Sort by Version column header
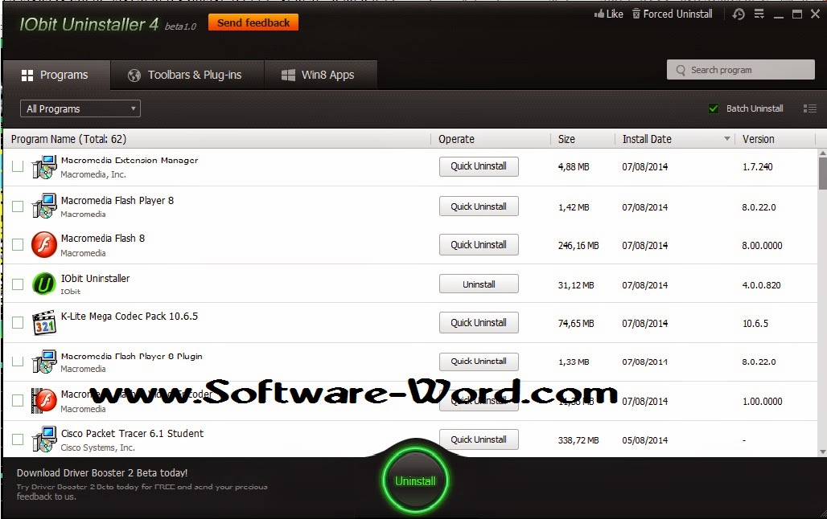Viewport: 827px width, 519px height. click(x=758, y=139)
